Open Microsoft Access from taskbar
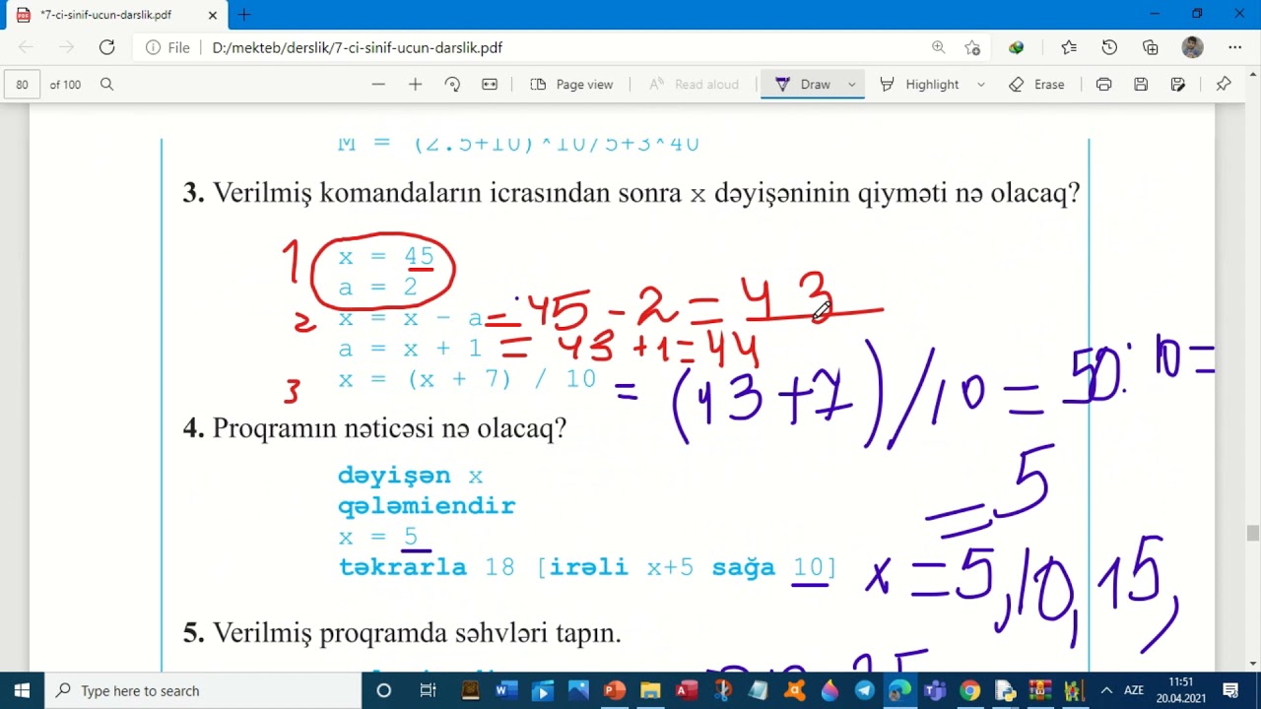 click(x=687, y=690)
